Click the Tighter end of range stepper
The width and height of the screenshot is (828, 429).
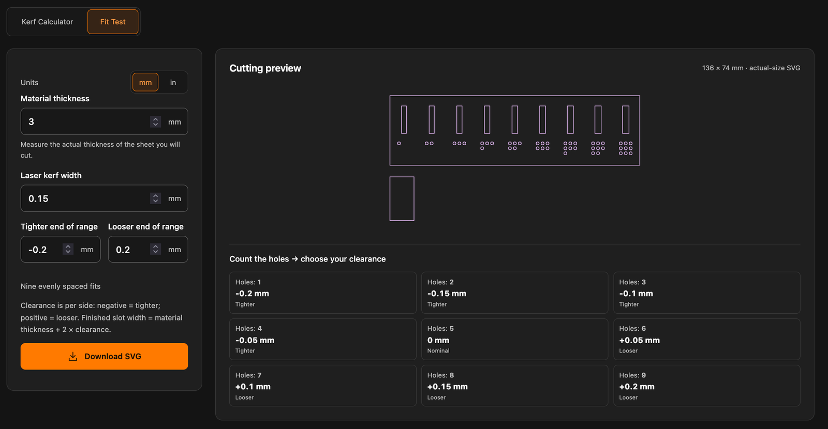pos(68,249)
